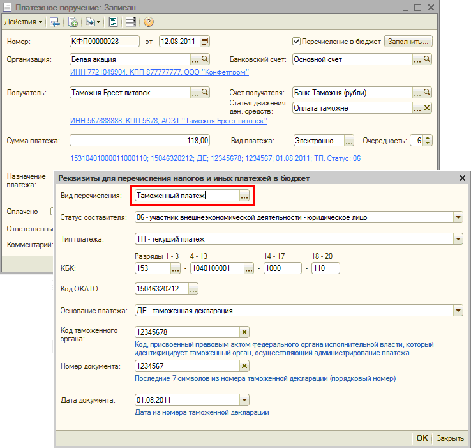Image resolution: width=471 pixels, height=448 pixels.
Task: Open calendar picker next to date 12.08.2011
Action: [x=205, y=41]
